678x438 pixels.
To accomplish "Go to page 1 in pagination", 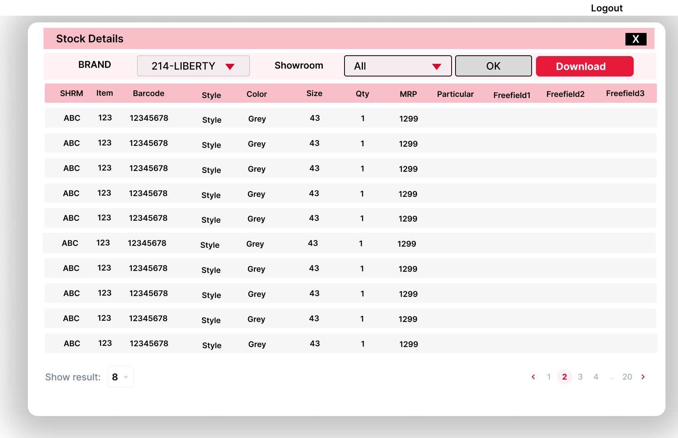I will [549, 377].
